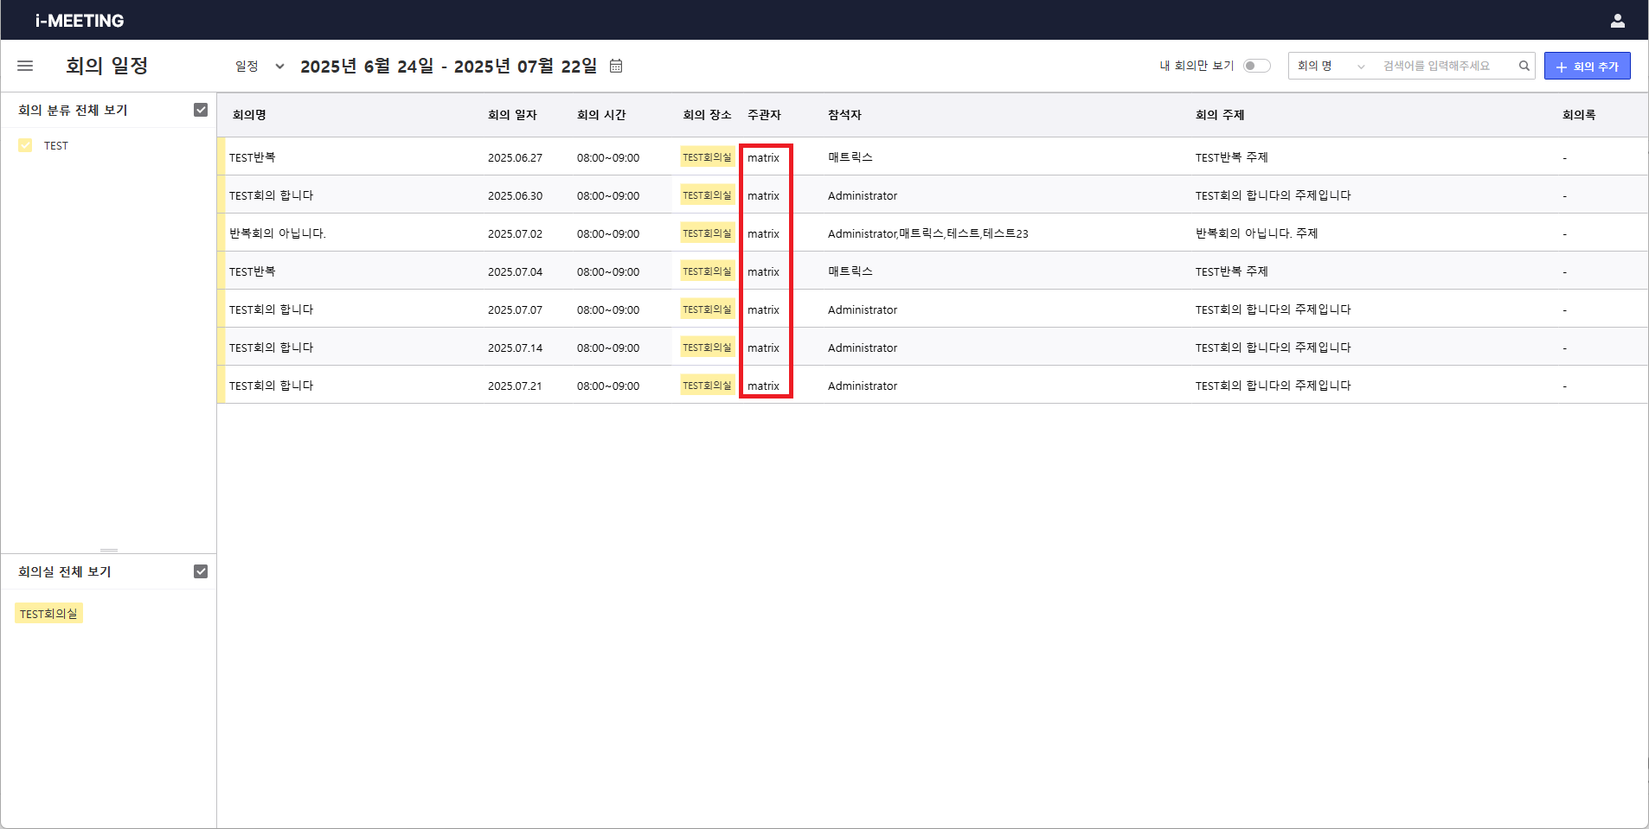1649x829 pixels.
Task: Click the '회의 장소' column header
Action: coord(707,115)
